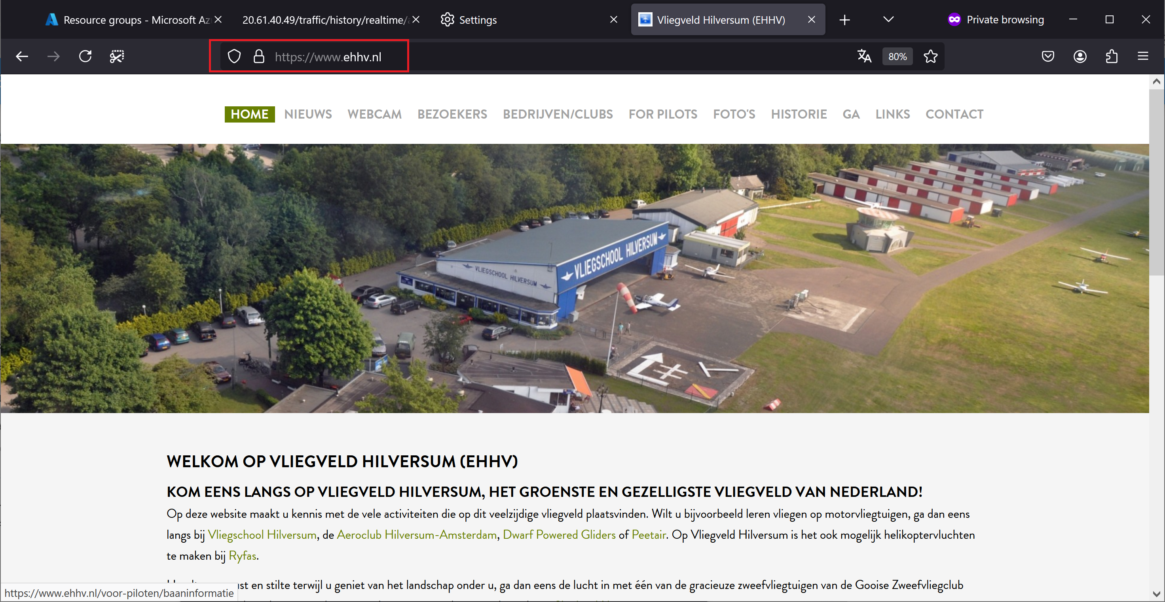Viewport: 1165px width, 602px height.
Task: Open a new tab with the plus button
Action: tap(844, 20)
